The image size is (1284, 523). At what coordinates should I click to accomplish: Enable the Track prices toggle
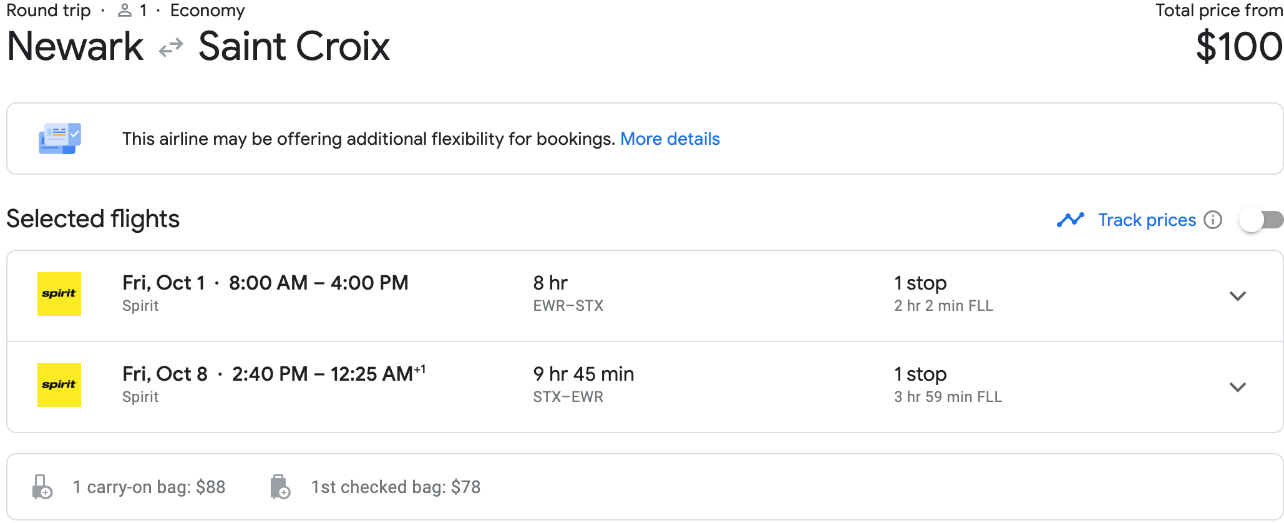1261,220
